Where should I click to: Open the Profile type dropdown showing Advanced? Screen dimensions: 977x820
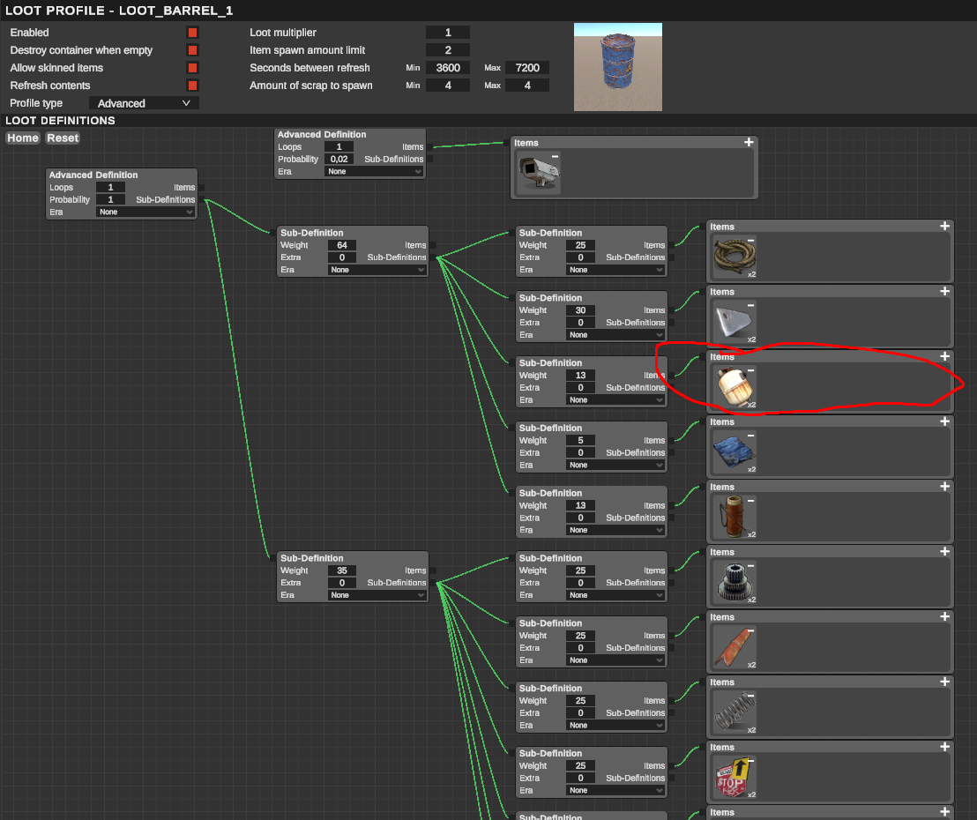(144, 103)
